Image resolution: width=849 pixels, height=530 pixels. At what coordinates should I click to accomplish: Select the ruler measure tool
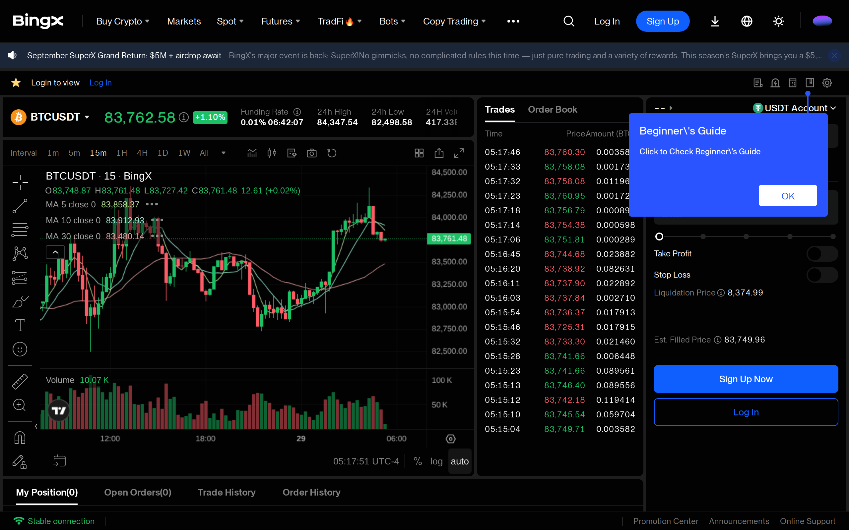[20, 381]
